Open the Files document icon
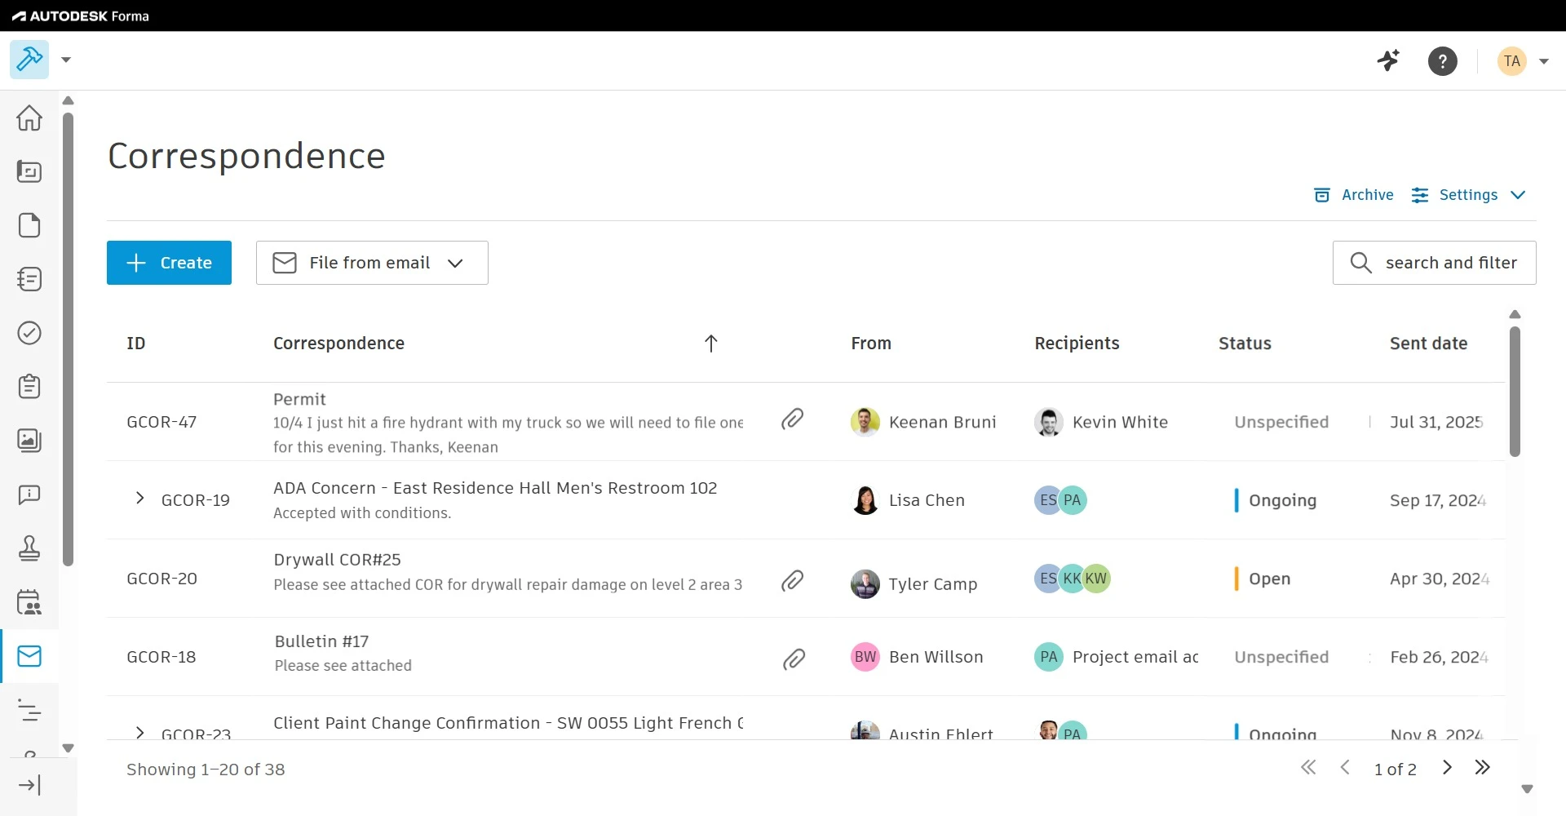Image resolution: width=1566 pixels, height=816 pixels. (29, 225)
